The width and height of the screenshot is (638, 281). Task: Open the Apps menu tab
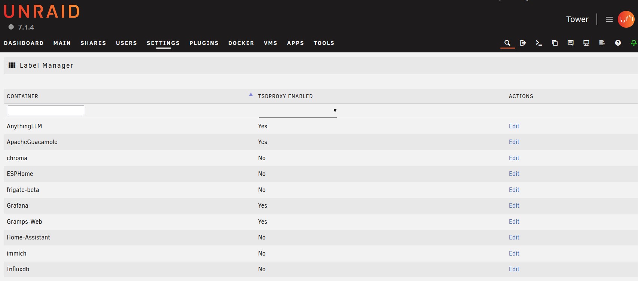pyautogui.click(x=296, y=43)
